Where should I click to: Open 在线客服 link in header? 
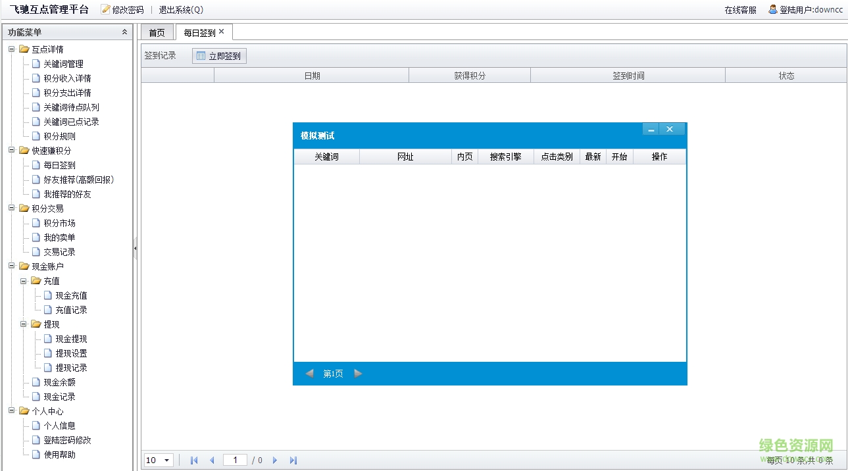(740, 10)
